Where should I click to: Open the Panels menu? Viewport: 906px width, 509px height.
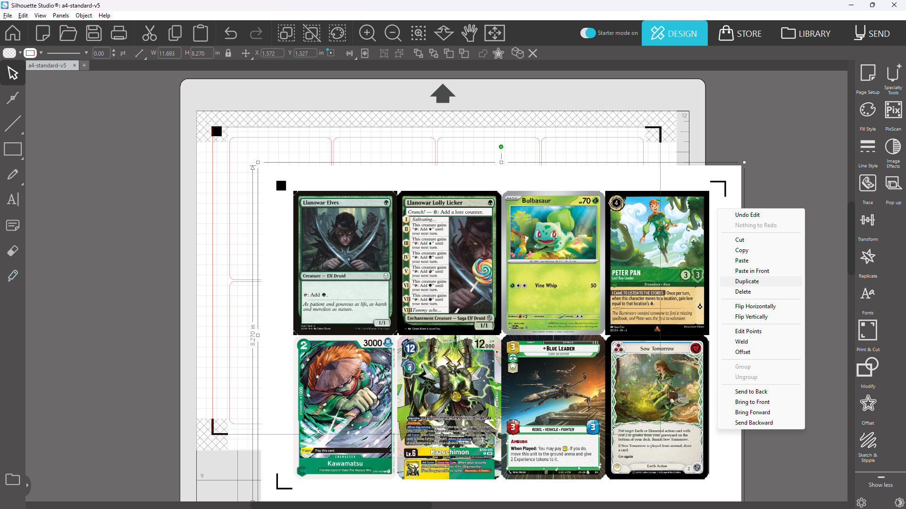61,16
